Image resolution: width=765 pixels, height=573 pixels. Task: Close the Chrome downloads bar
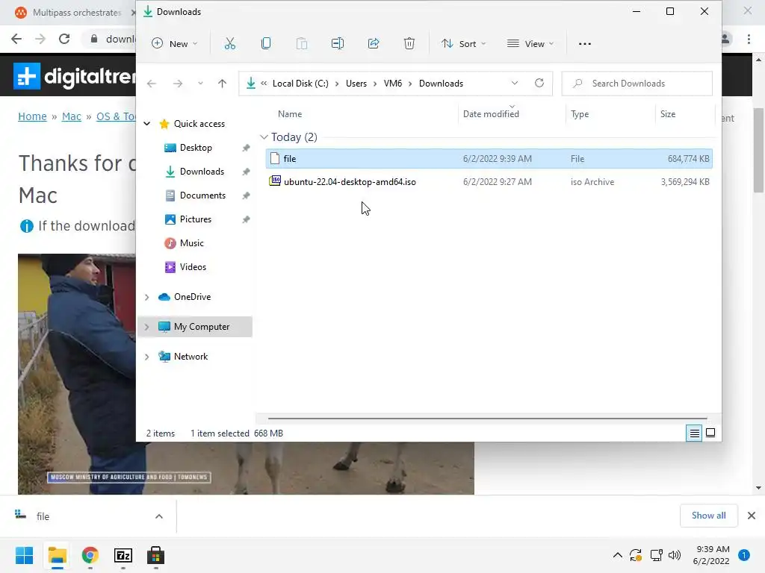(x=752, y=516)
